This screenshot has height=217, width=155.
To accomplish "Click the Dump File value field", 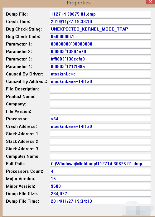I will coord(100,14).
